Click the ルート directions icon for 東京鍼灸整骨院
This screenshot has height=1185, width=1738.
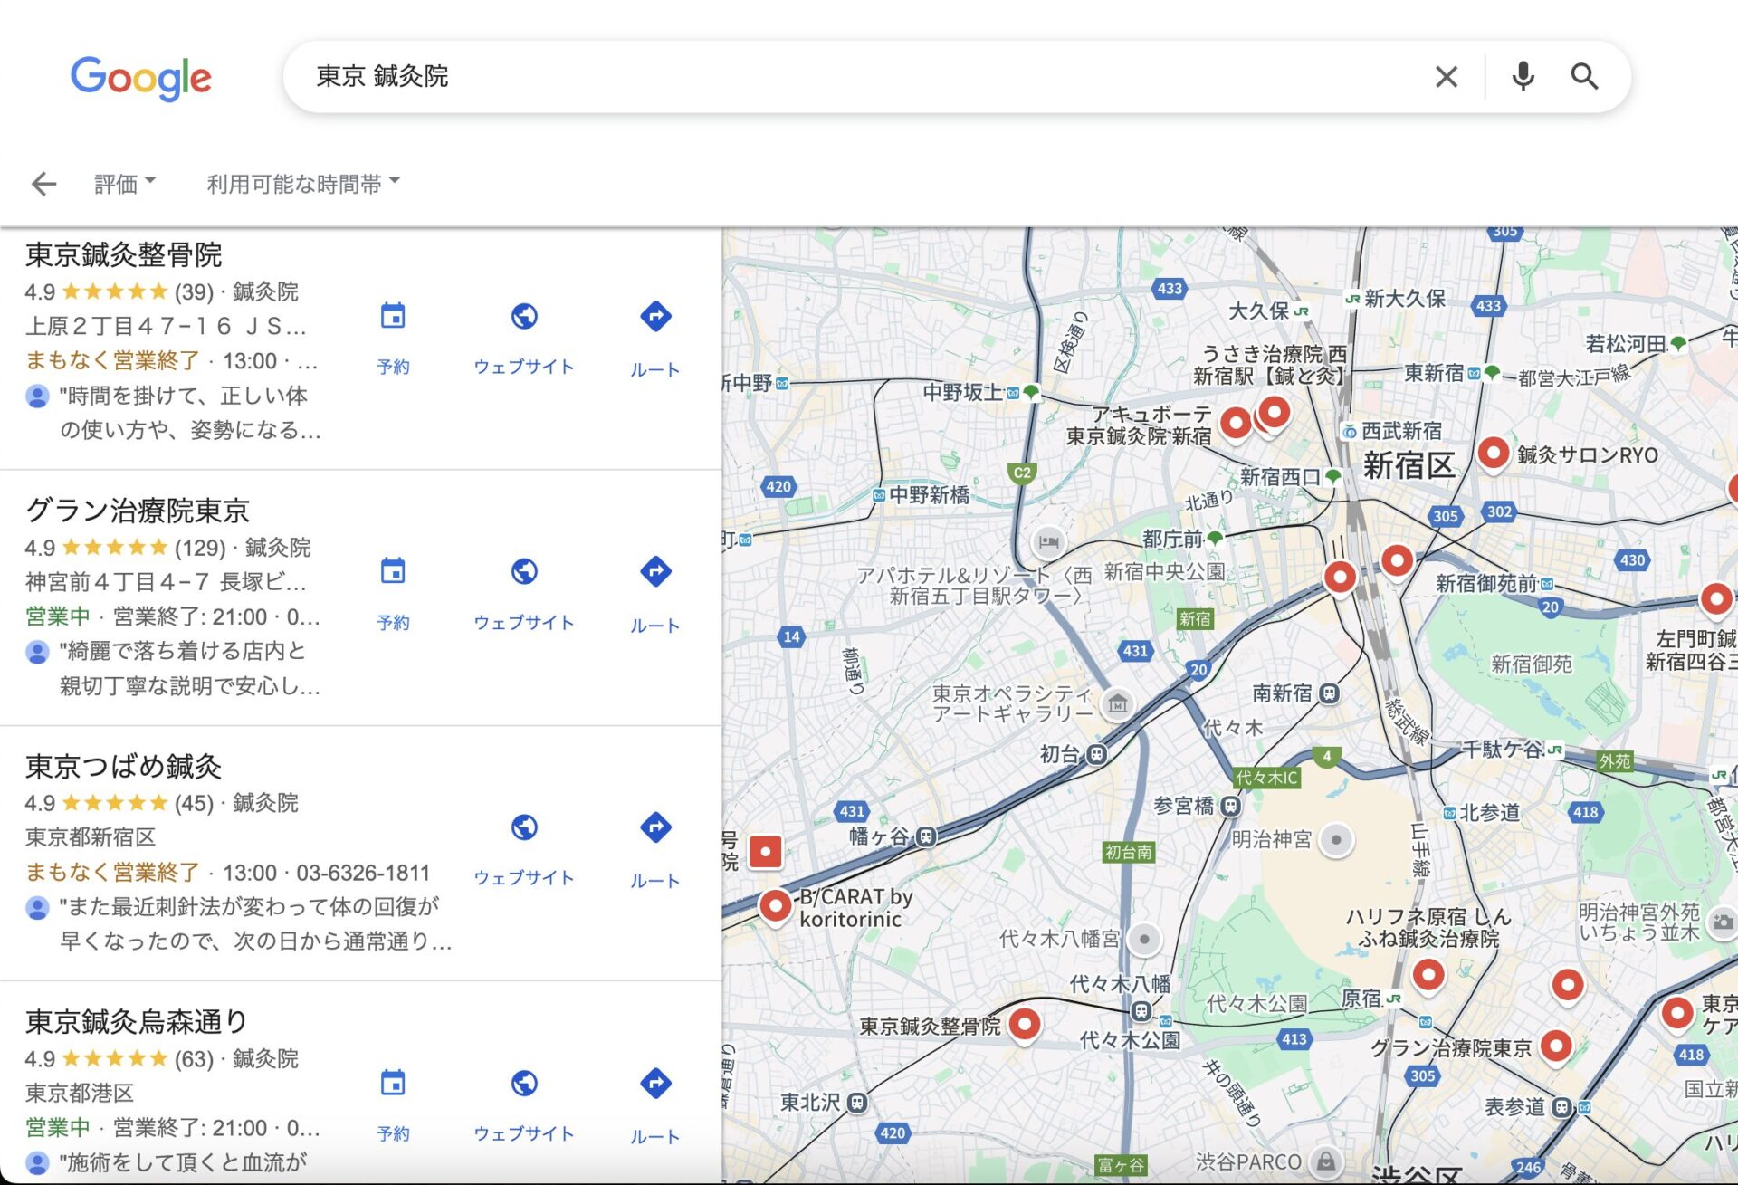pos(655,317)
